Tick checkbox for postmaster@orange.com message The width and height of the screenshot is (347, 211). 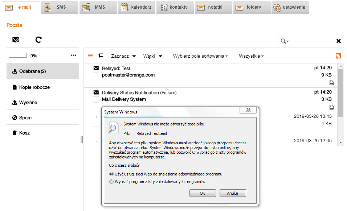pos(96,75)
